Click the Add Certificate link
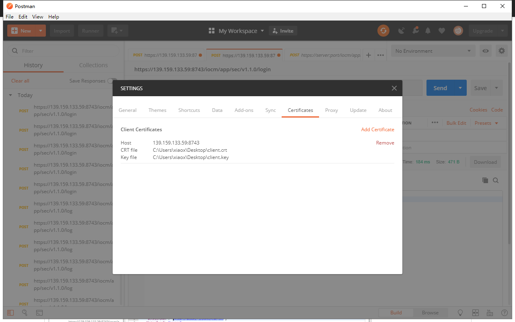This screenshot has width=515, height=322. pyautogui.click(x=378, y=130)
